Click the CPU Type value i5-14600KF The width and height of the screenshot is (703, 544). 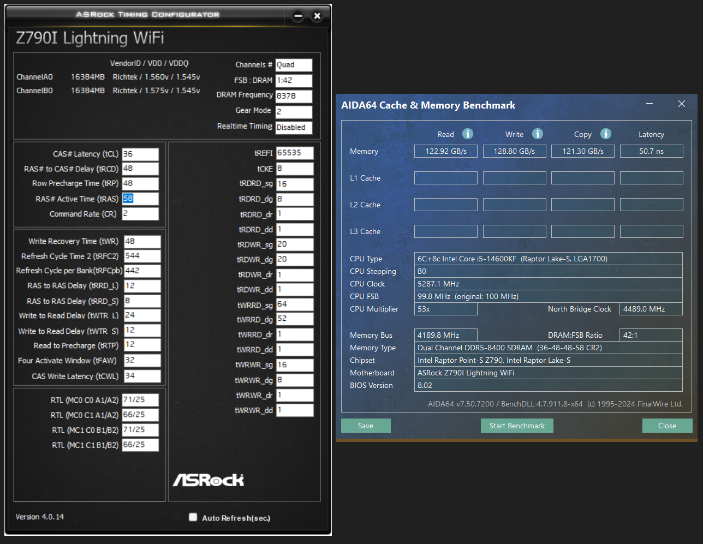548,259
